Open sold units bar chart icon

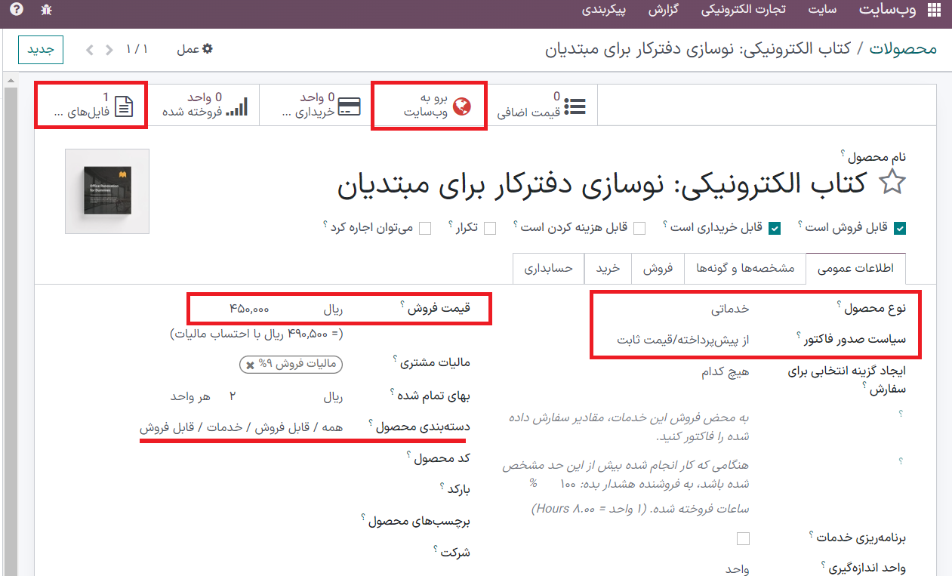tap(237, 106)
